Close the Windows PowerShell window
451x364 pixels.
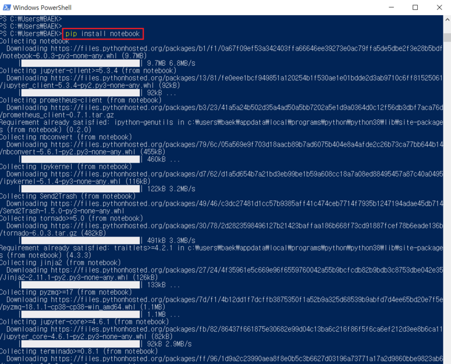click(439, 7)
